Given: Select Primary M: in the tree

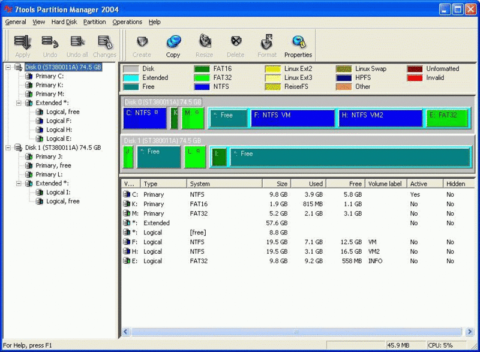Looking at the screenshot, I should tap(50, 94).
